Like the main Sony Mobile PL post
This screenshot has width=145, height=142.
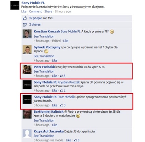tap(24, 11)
